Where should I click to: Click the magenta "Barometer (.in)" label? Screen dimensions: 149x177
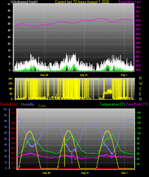(129, 2)
